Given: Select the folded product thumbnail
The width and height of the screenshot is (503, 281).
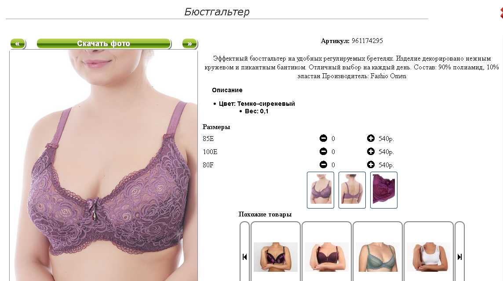Looking at the screenshot, I should [384, 190].
